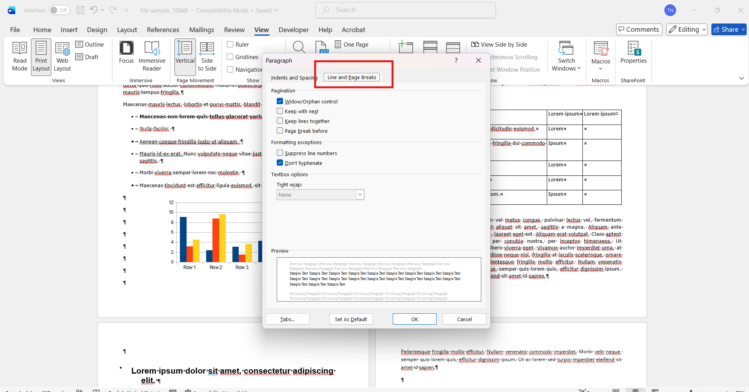Switch to Web Layout view
The width and height of the screenshot is (749, 392).
(62, 57)
